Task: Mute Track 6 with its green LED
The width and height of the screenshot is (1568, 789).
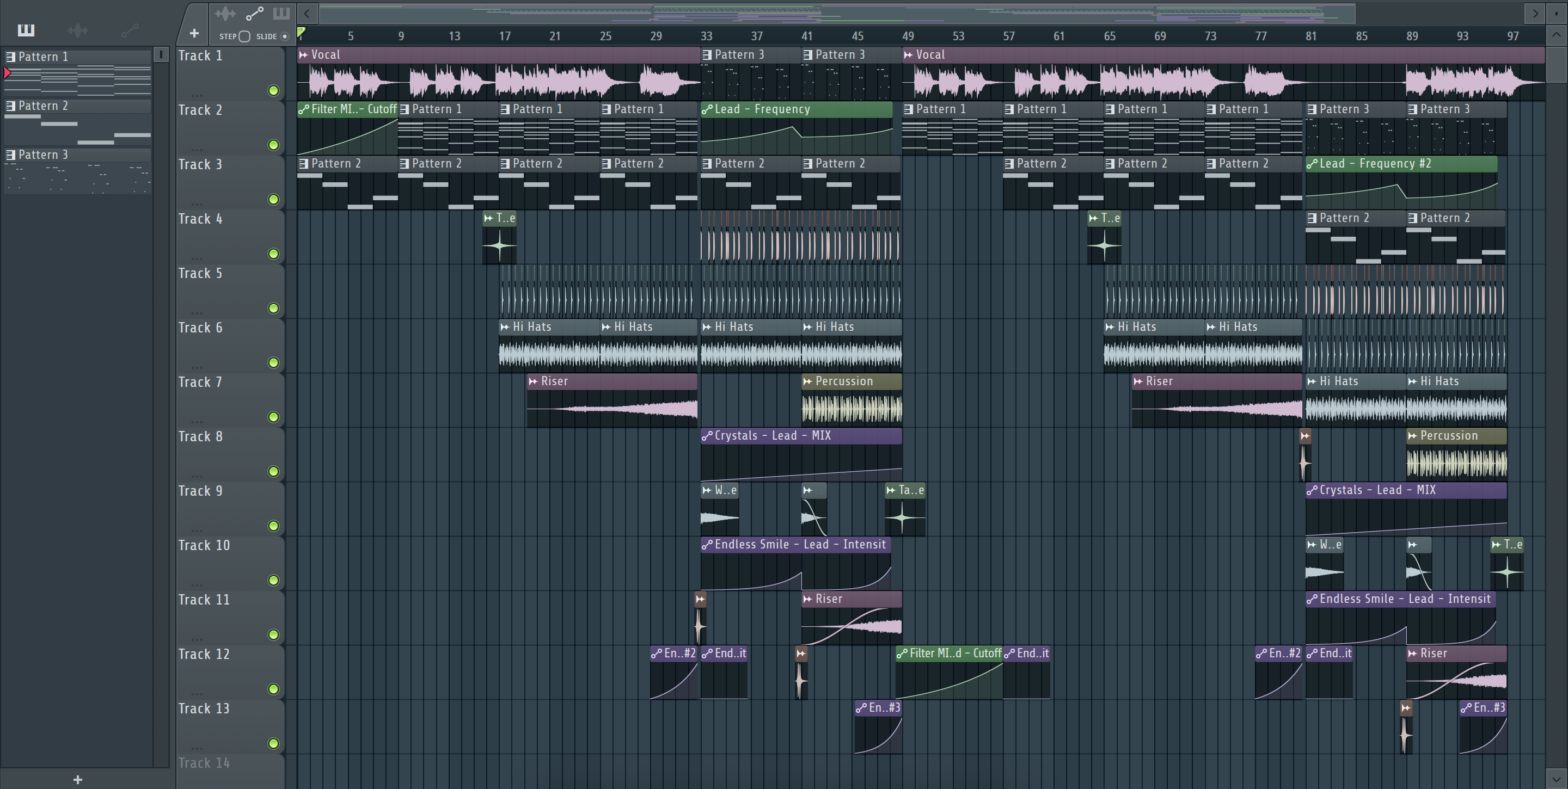Action: click(274, 362)
